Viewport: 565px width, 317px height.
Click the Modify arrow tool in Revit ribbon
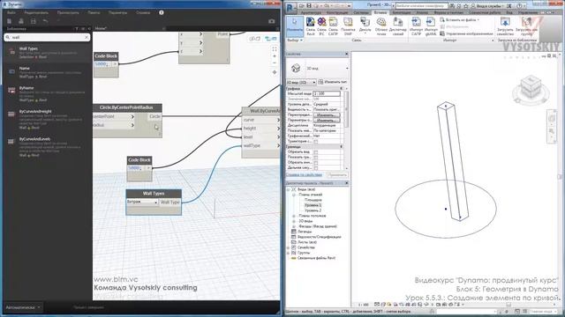295,26
